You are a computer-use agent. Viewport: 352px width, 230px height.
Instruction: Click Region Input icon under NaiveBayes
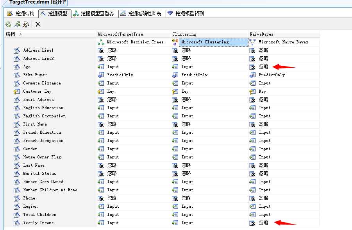pos(252,207)
